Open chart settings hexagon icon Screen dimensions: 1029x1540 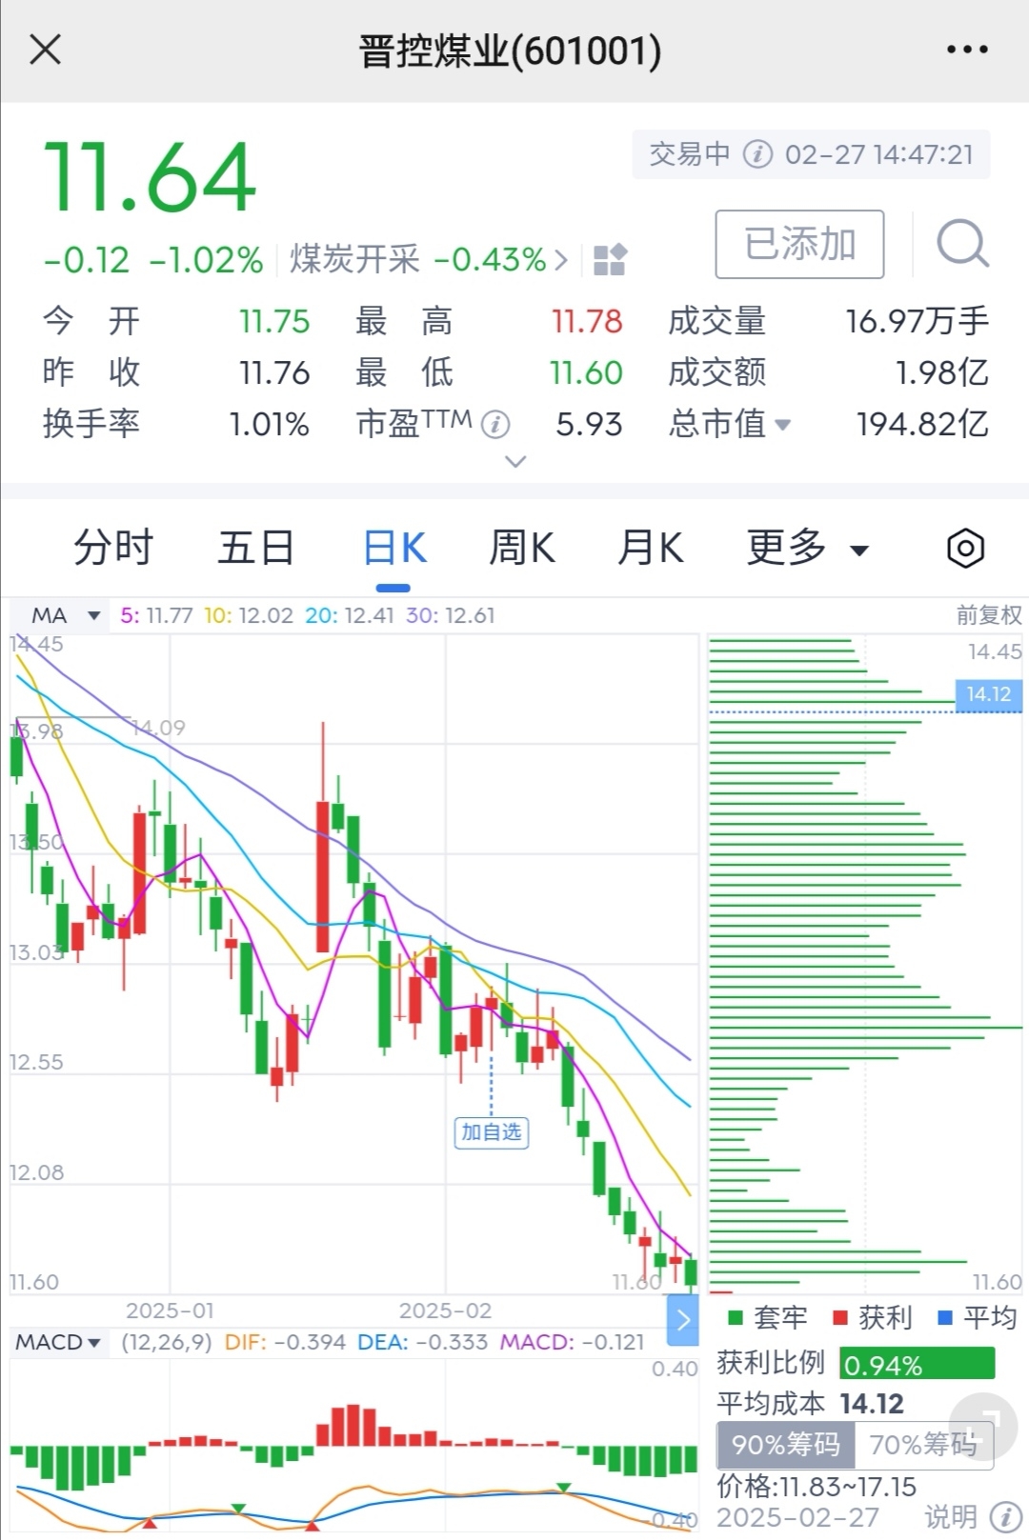pyautogui.click(x=965, y=548)
